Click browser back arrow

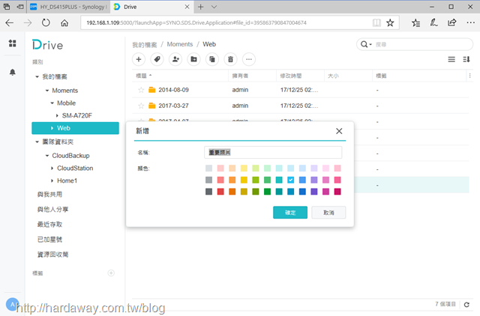coord(10,22)
